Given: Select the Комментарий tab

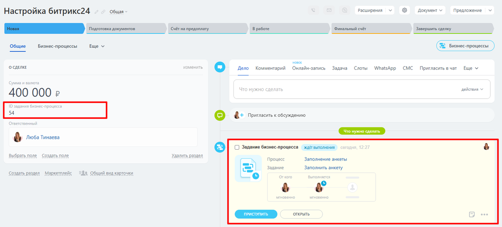Looking at the screenshot, I should [270, 68].
